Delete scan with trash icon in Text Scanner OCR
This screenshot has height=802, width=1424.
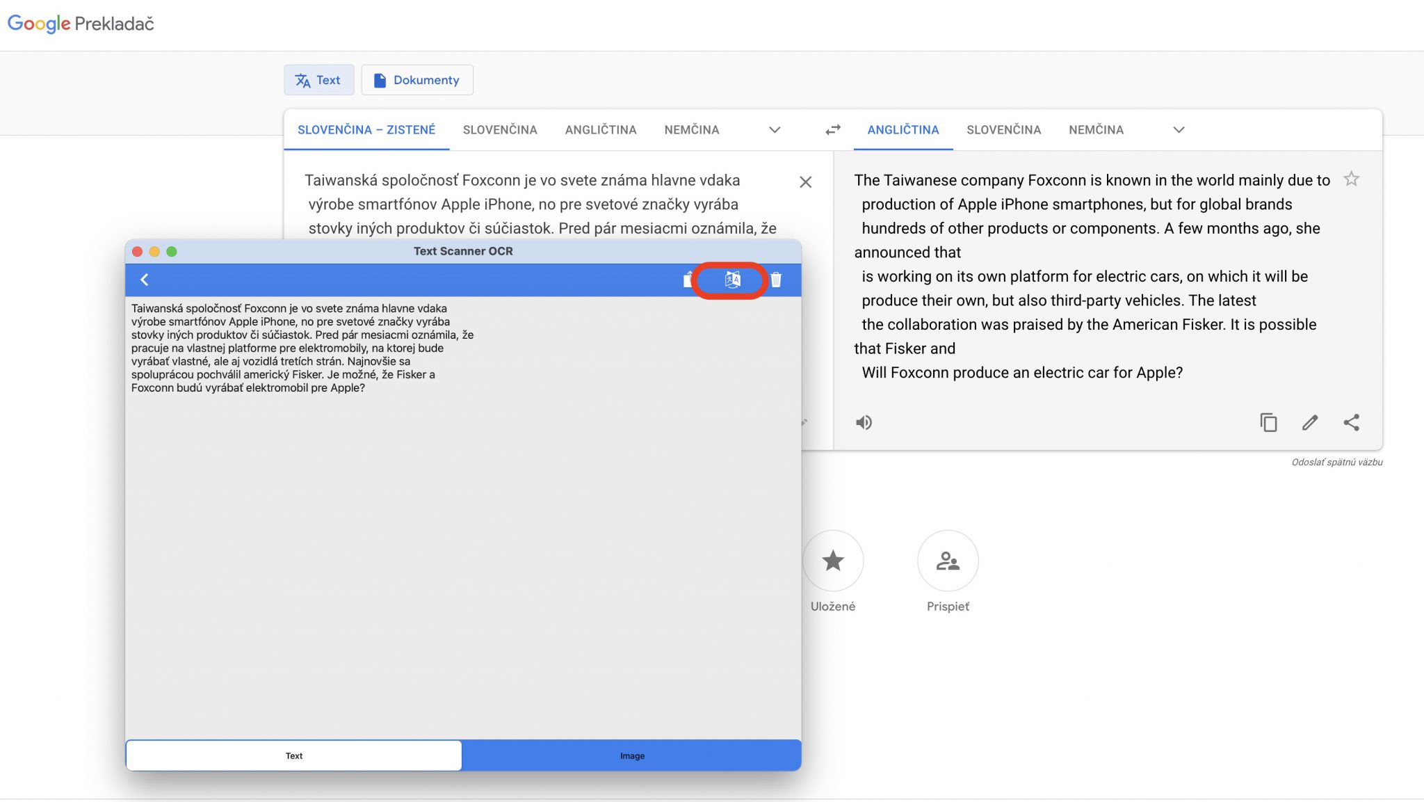pyautogui.click(x=776, y=280)
